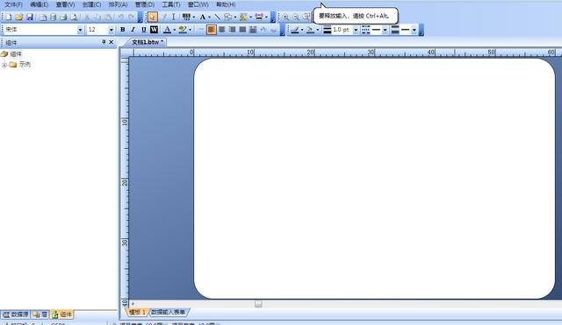The height and width of the screenshot is (325, 562).
Task: Toggle italic text formatting
Action: coord(133,30)
